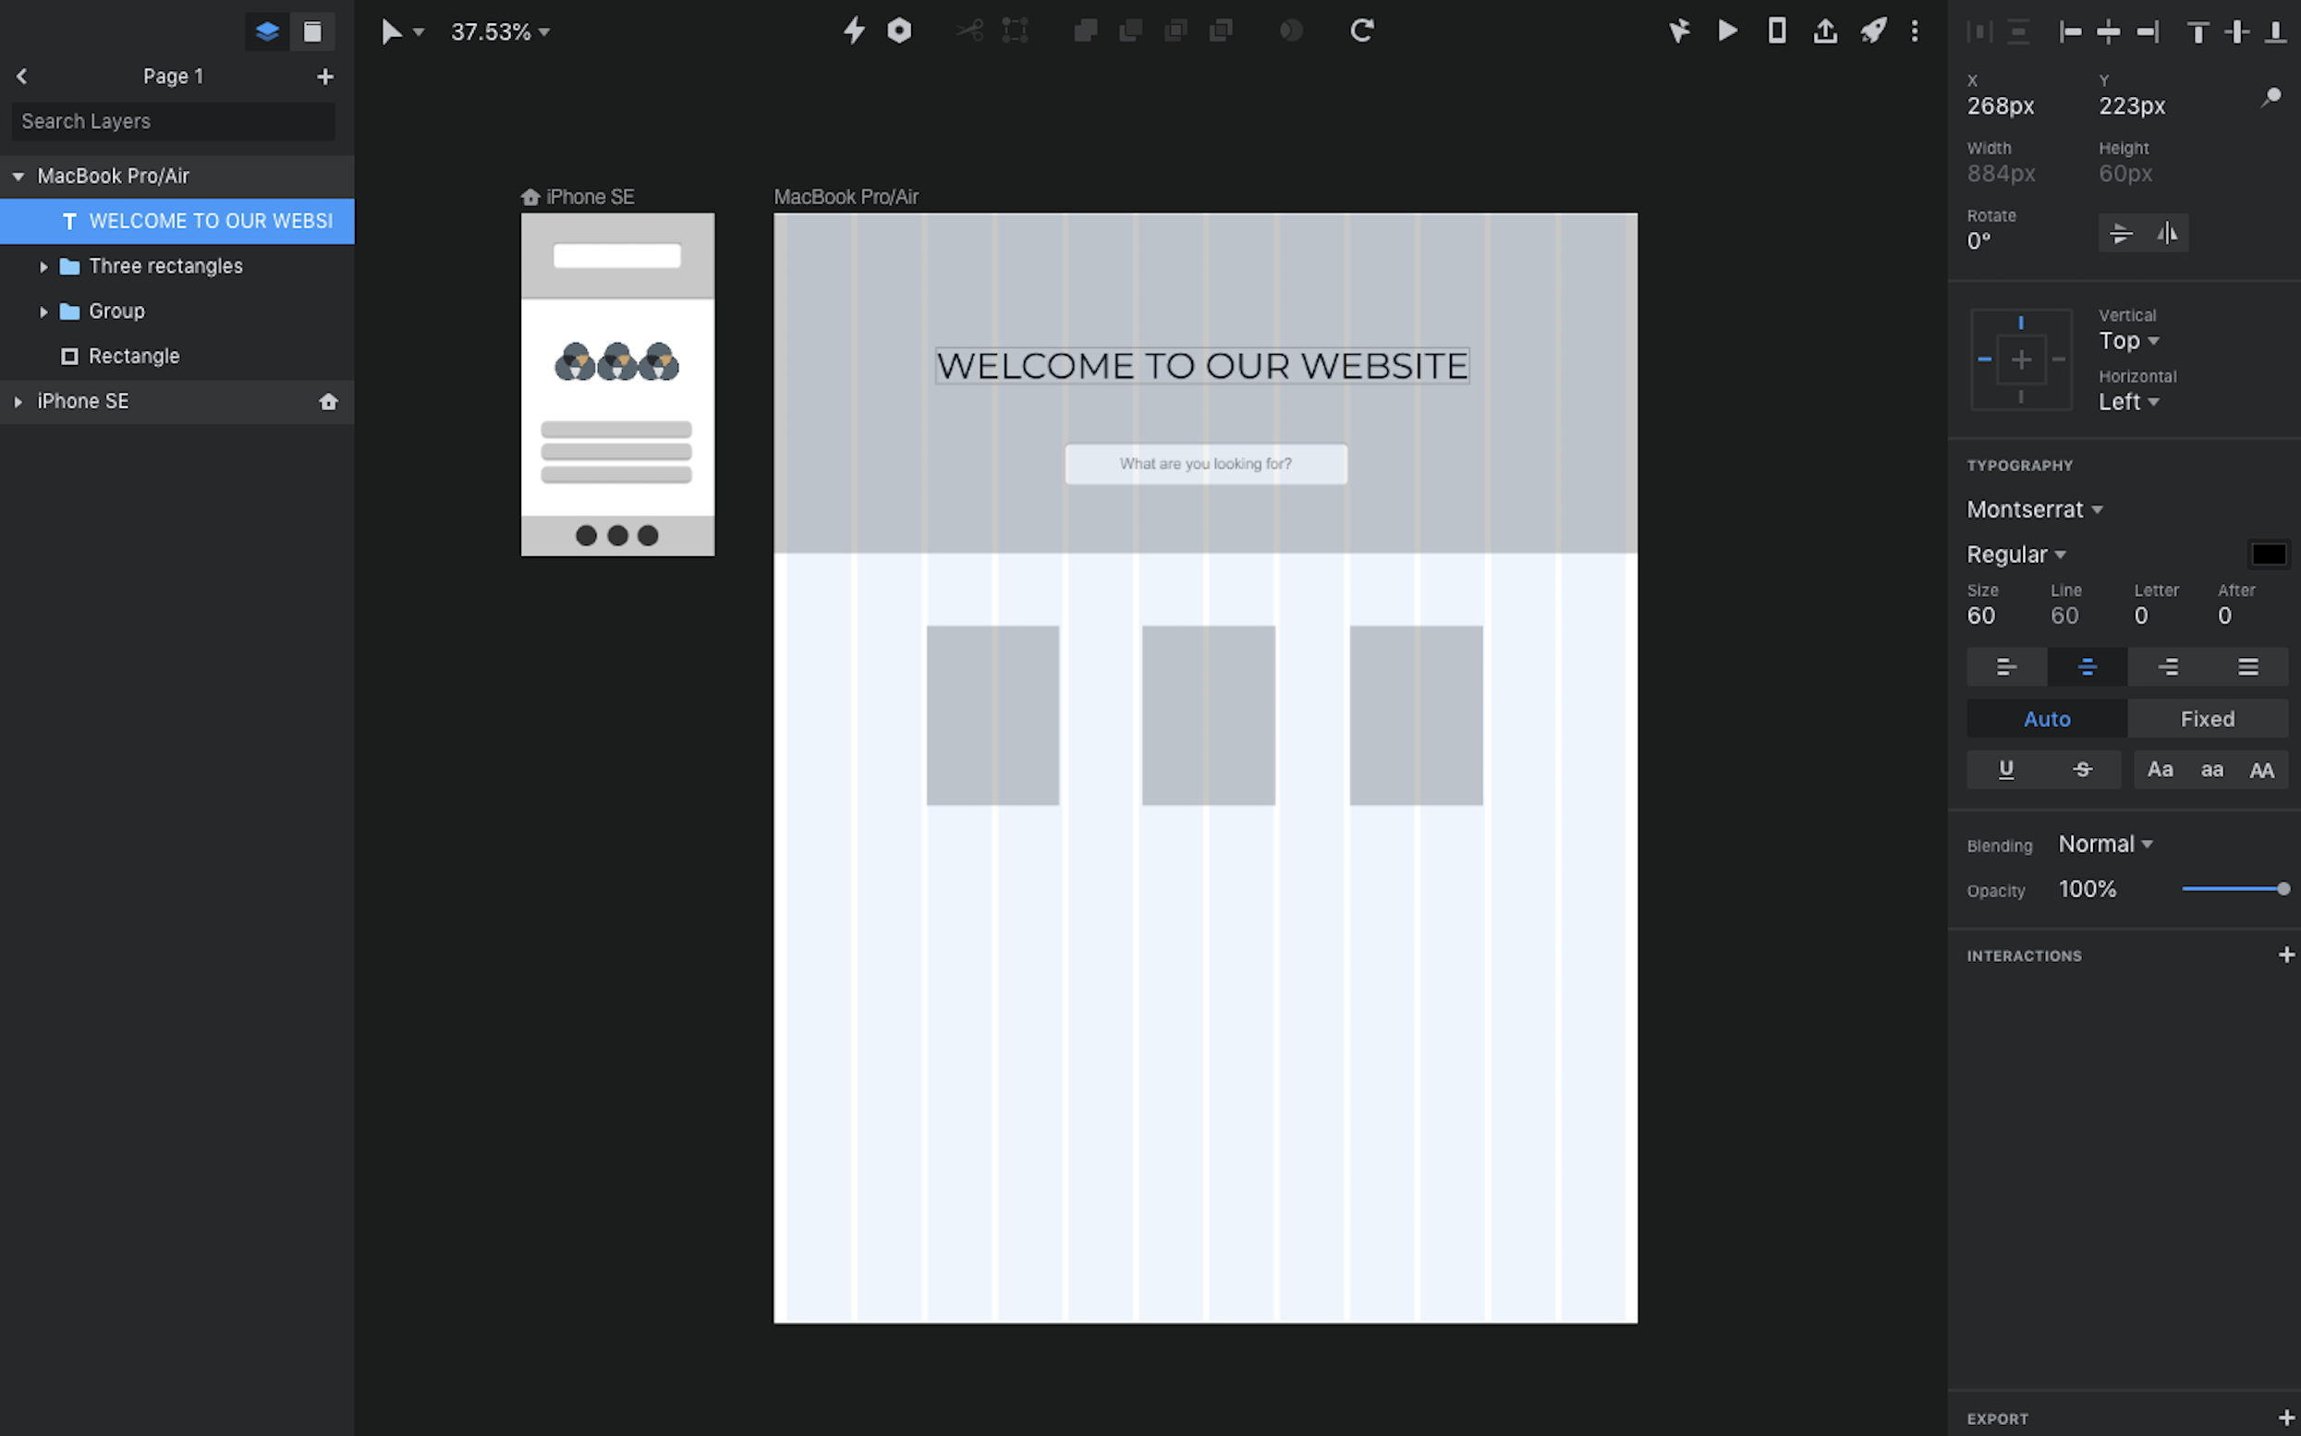
Task: Expand the Three rectangles group layer
Action: click(x=42, y=266)
